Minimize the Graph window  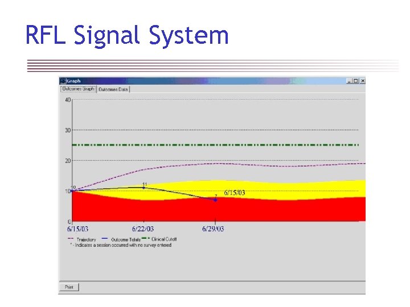349,81
